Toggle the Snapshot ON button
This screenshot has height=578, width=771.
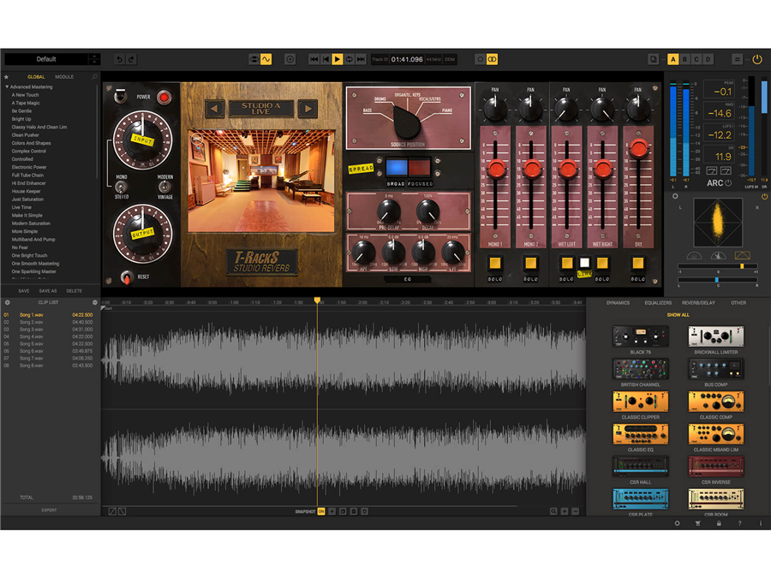click(321, 511)
